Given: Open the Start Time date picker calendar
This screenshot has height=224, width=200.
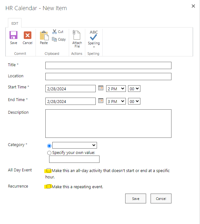Looking at the screenshot, I should tap(101, 88).
